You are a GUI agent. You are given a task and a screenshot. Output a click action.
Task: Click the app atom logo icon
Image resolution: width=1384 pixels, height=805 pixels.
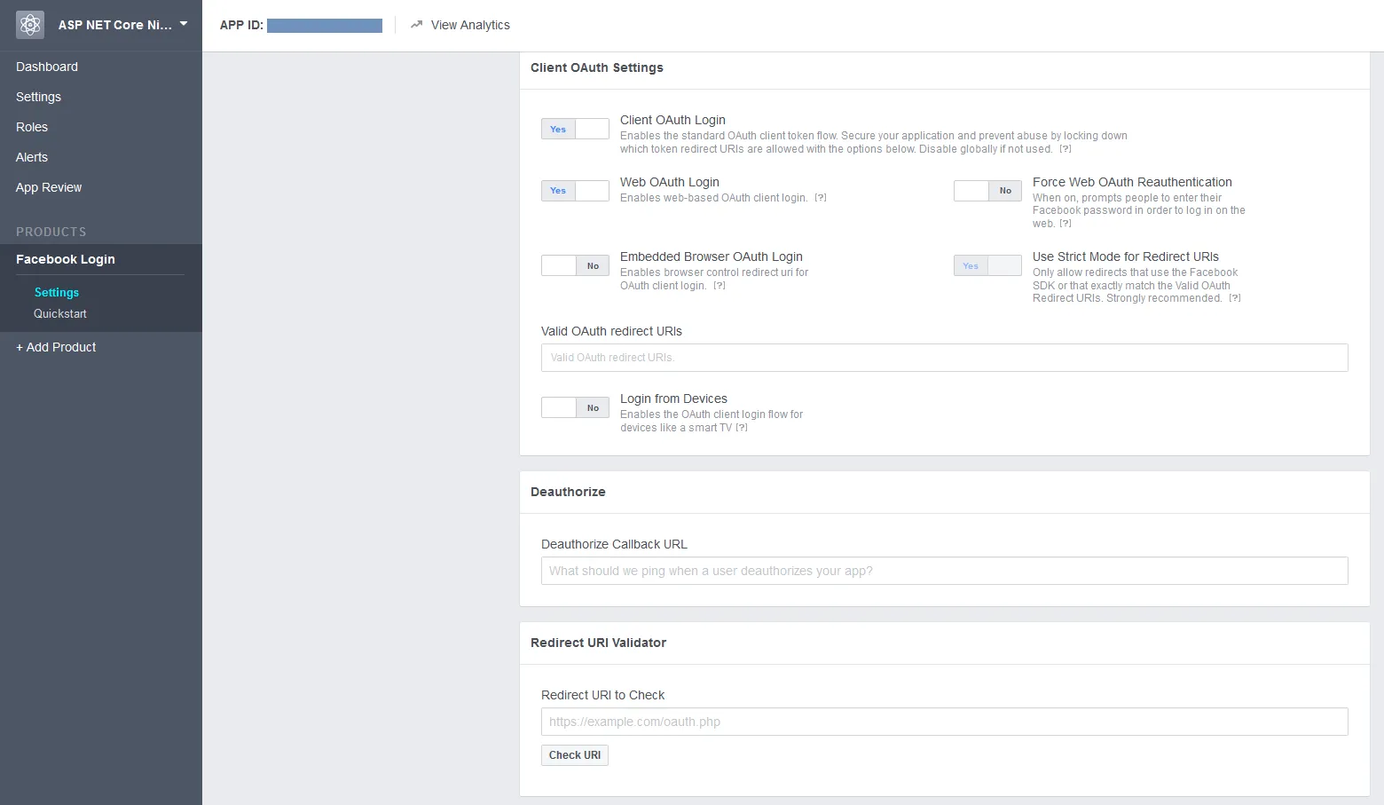pyautogui.click(x=30, y=25)
